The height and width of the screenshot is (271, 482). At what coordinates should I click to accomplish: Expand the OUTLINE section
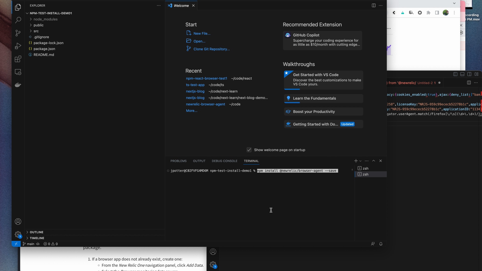point(36,232)
